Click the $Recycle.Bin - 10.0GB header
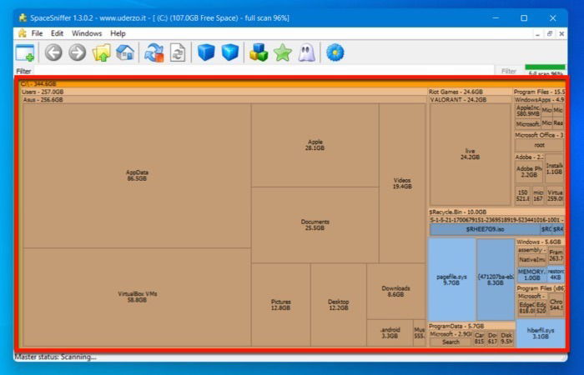 click(496, 212)
